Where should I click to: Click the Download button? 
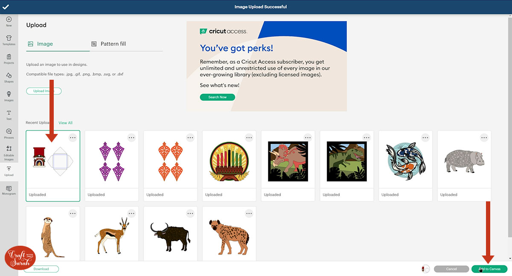pyautogui.click(x=41, y=269)
